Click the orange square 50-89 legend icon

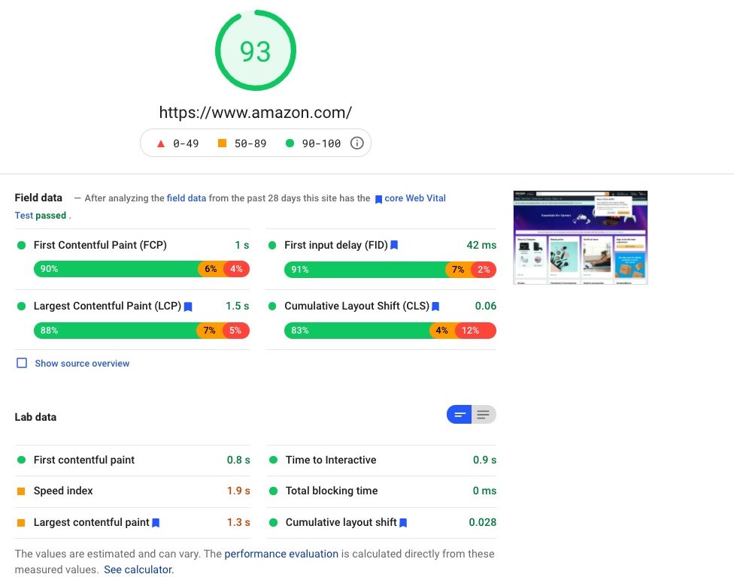point(223,143)
